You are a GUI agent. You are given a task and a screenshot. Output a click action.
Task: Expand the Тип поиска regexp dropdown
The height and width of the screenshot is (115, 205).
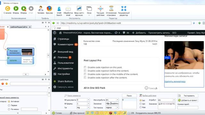coord(118,108)
